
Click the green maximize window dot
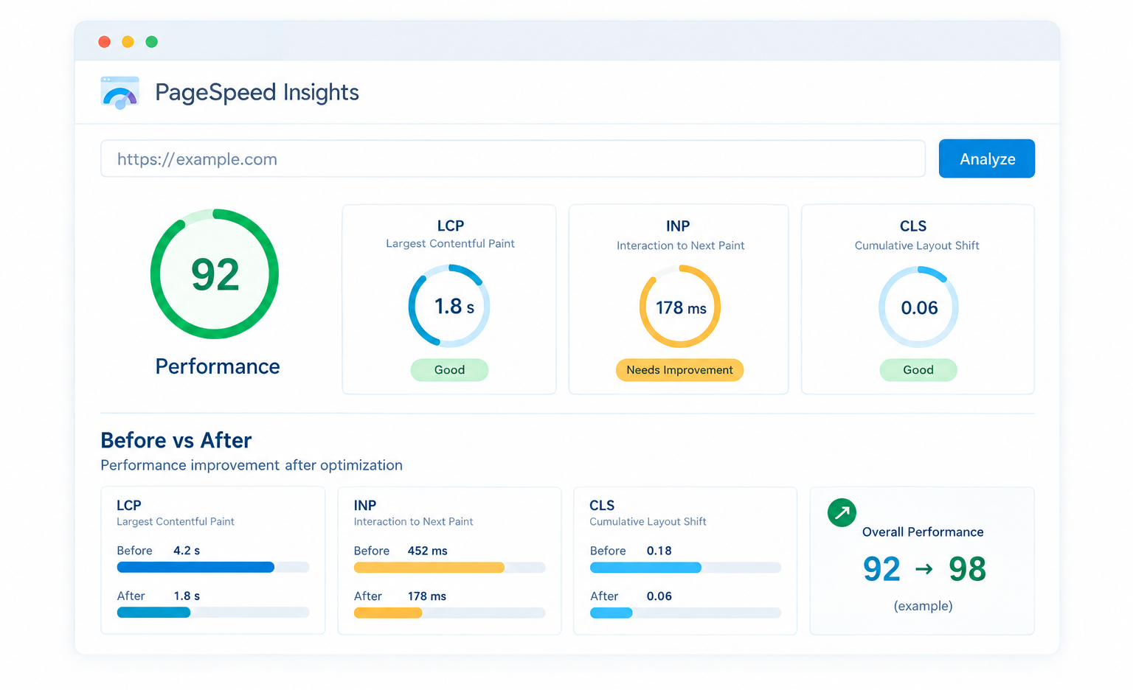pos(152,42)
